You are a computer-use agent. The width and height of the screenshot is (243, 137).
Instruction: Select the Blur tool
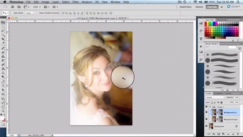pos(3,73)
